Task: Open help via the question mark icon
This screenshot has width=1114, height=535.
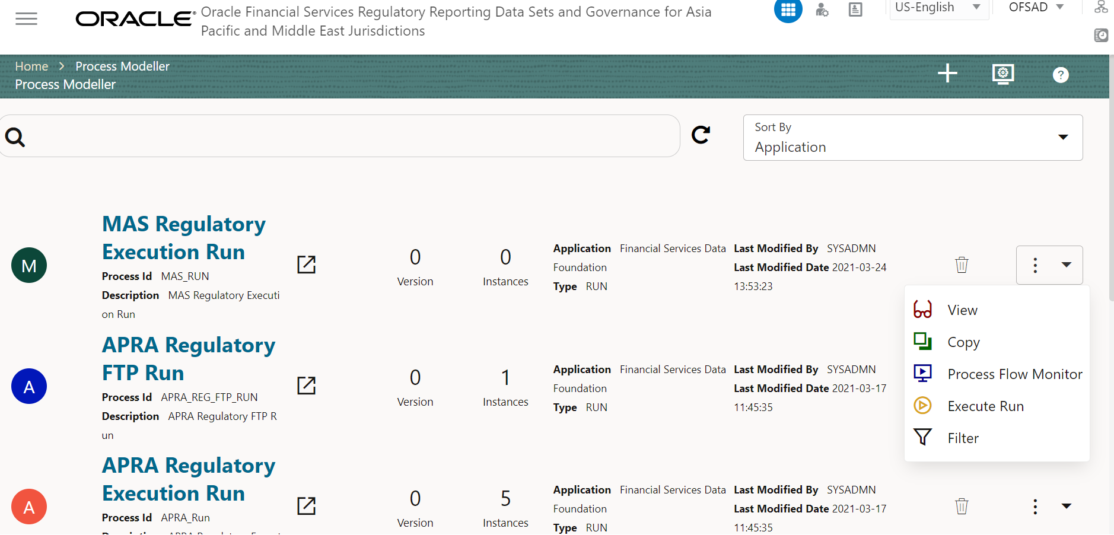Action: coord(1061,75)
